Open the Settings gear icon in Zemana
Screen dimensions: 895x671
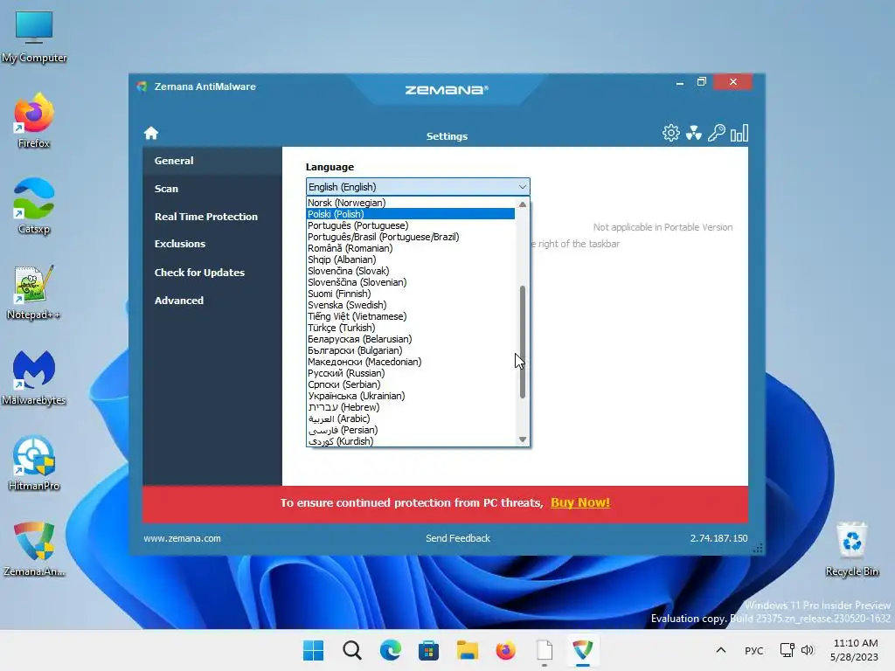(670, 133)
